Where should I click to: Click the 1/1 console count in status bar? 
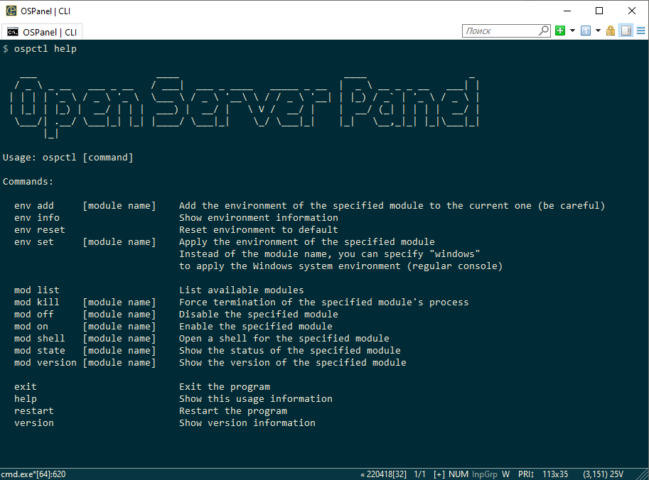[x=419, y=474]
